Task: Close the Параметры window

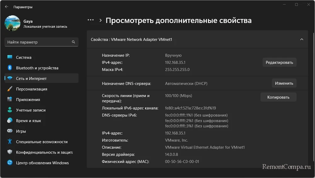Action: coord(309,4)
